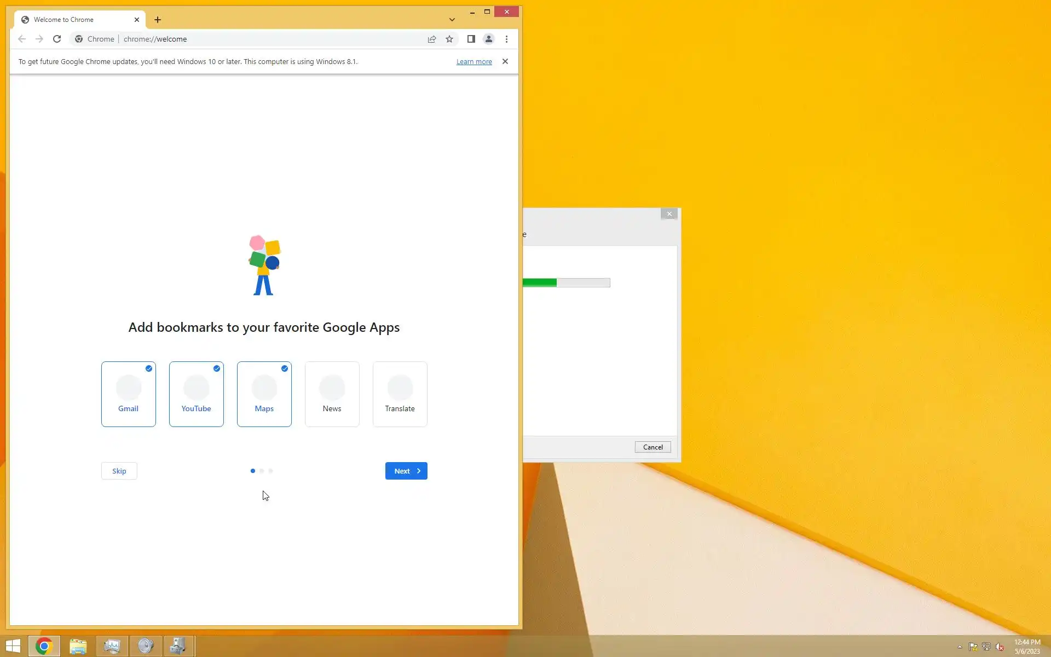The image size is (1051, 657).
Task: Toggle the side panel icon
Action: point(471,39)
